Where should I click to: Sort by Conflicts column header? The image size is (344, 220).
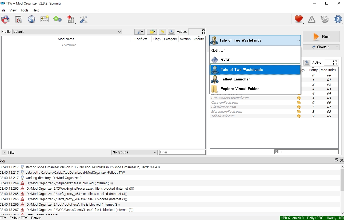(141, 39)
